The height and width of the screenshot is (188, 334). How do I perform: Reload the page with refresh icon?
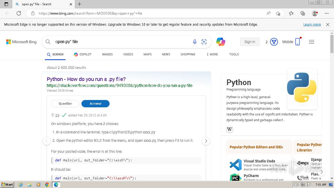point(19,13)
